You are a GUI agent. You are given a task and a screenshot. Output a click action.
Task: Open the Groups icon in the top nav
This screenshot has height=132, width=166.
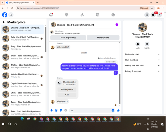pyautogui.click(x=113, y=15)
